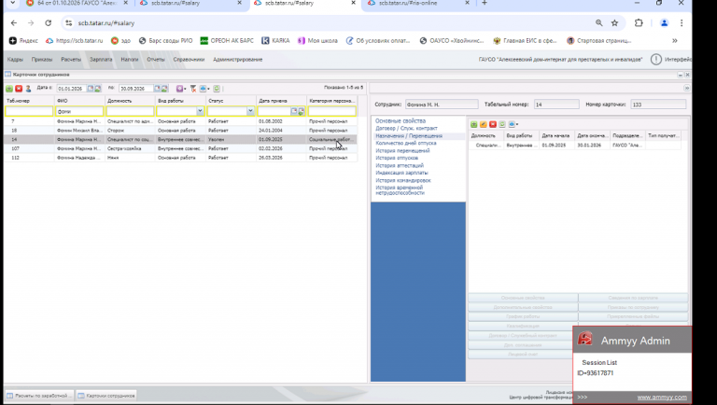Click the refresh icon in assignments toolbar
Image resolution: width=717 pixels, height=405 pixels.
click(x=502, y=124)
